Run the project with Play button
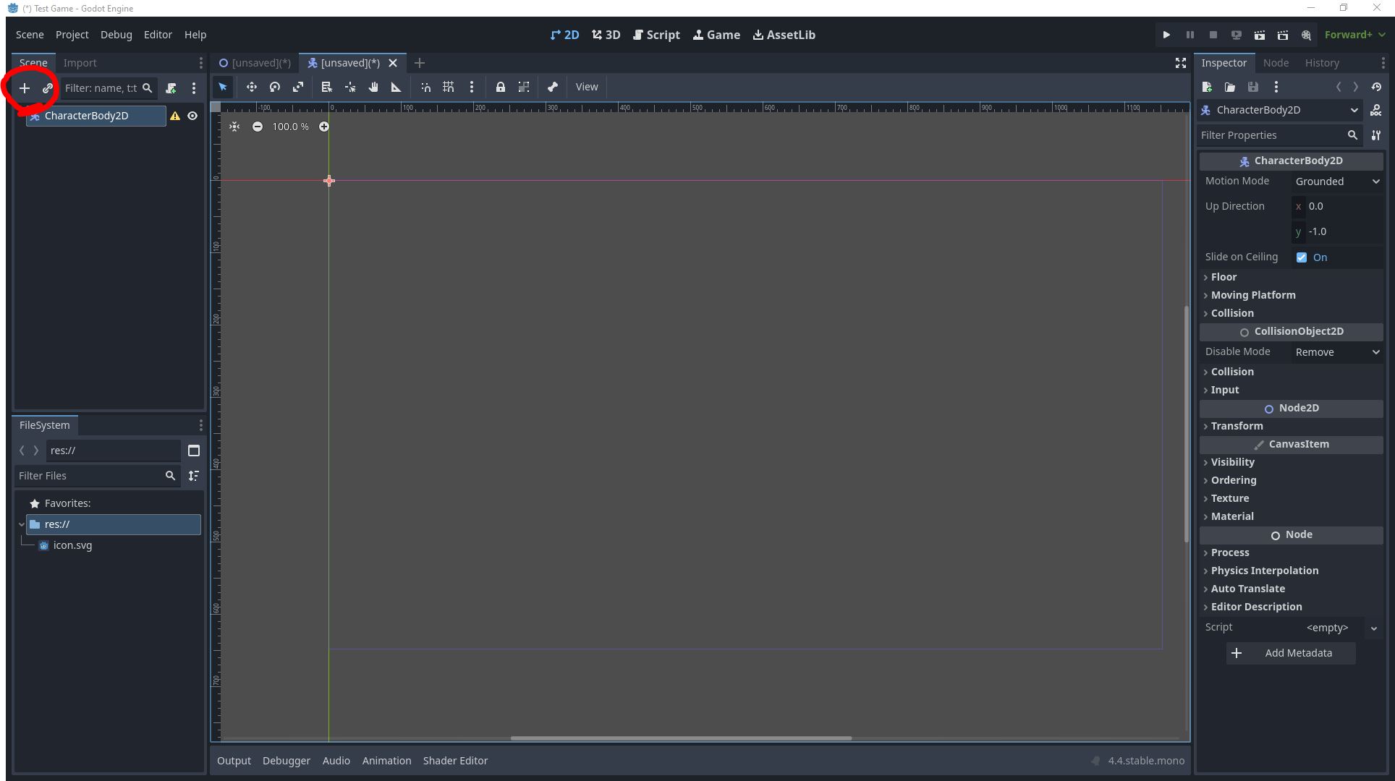 [1166, 35]
